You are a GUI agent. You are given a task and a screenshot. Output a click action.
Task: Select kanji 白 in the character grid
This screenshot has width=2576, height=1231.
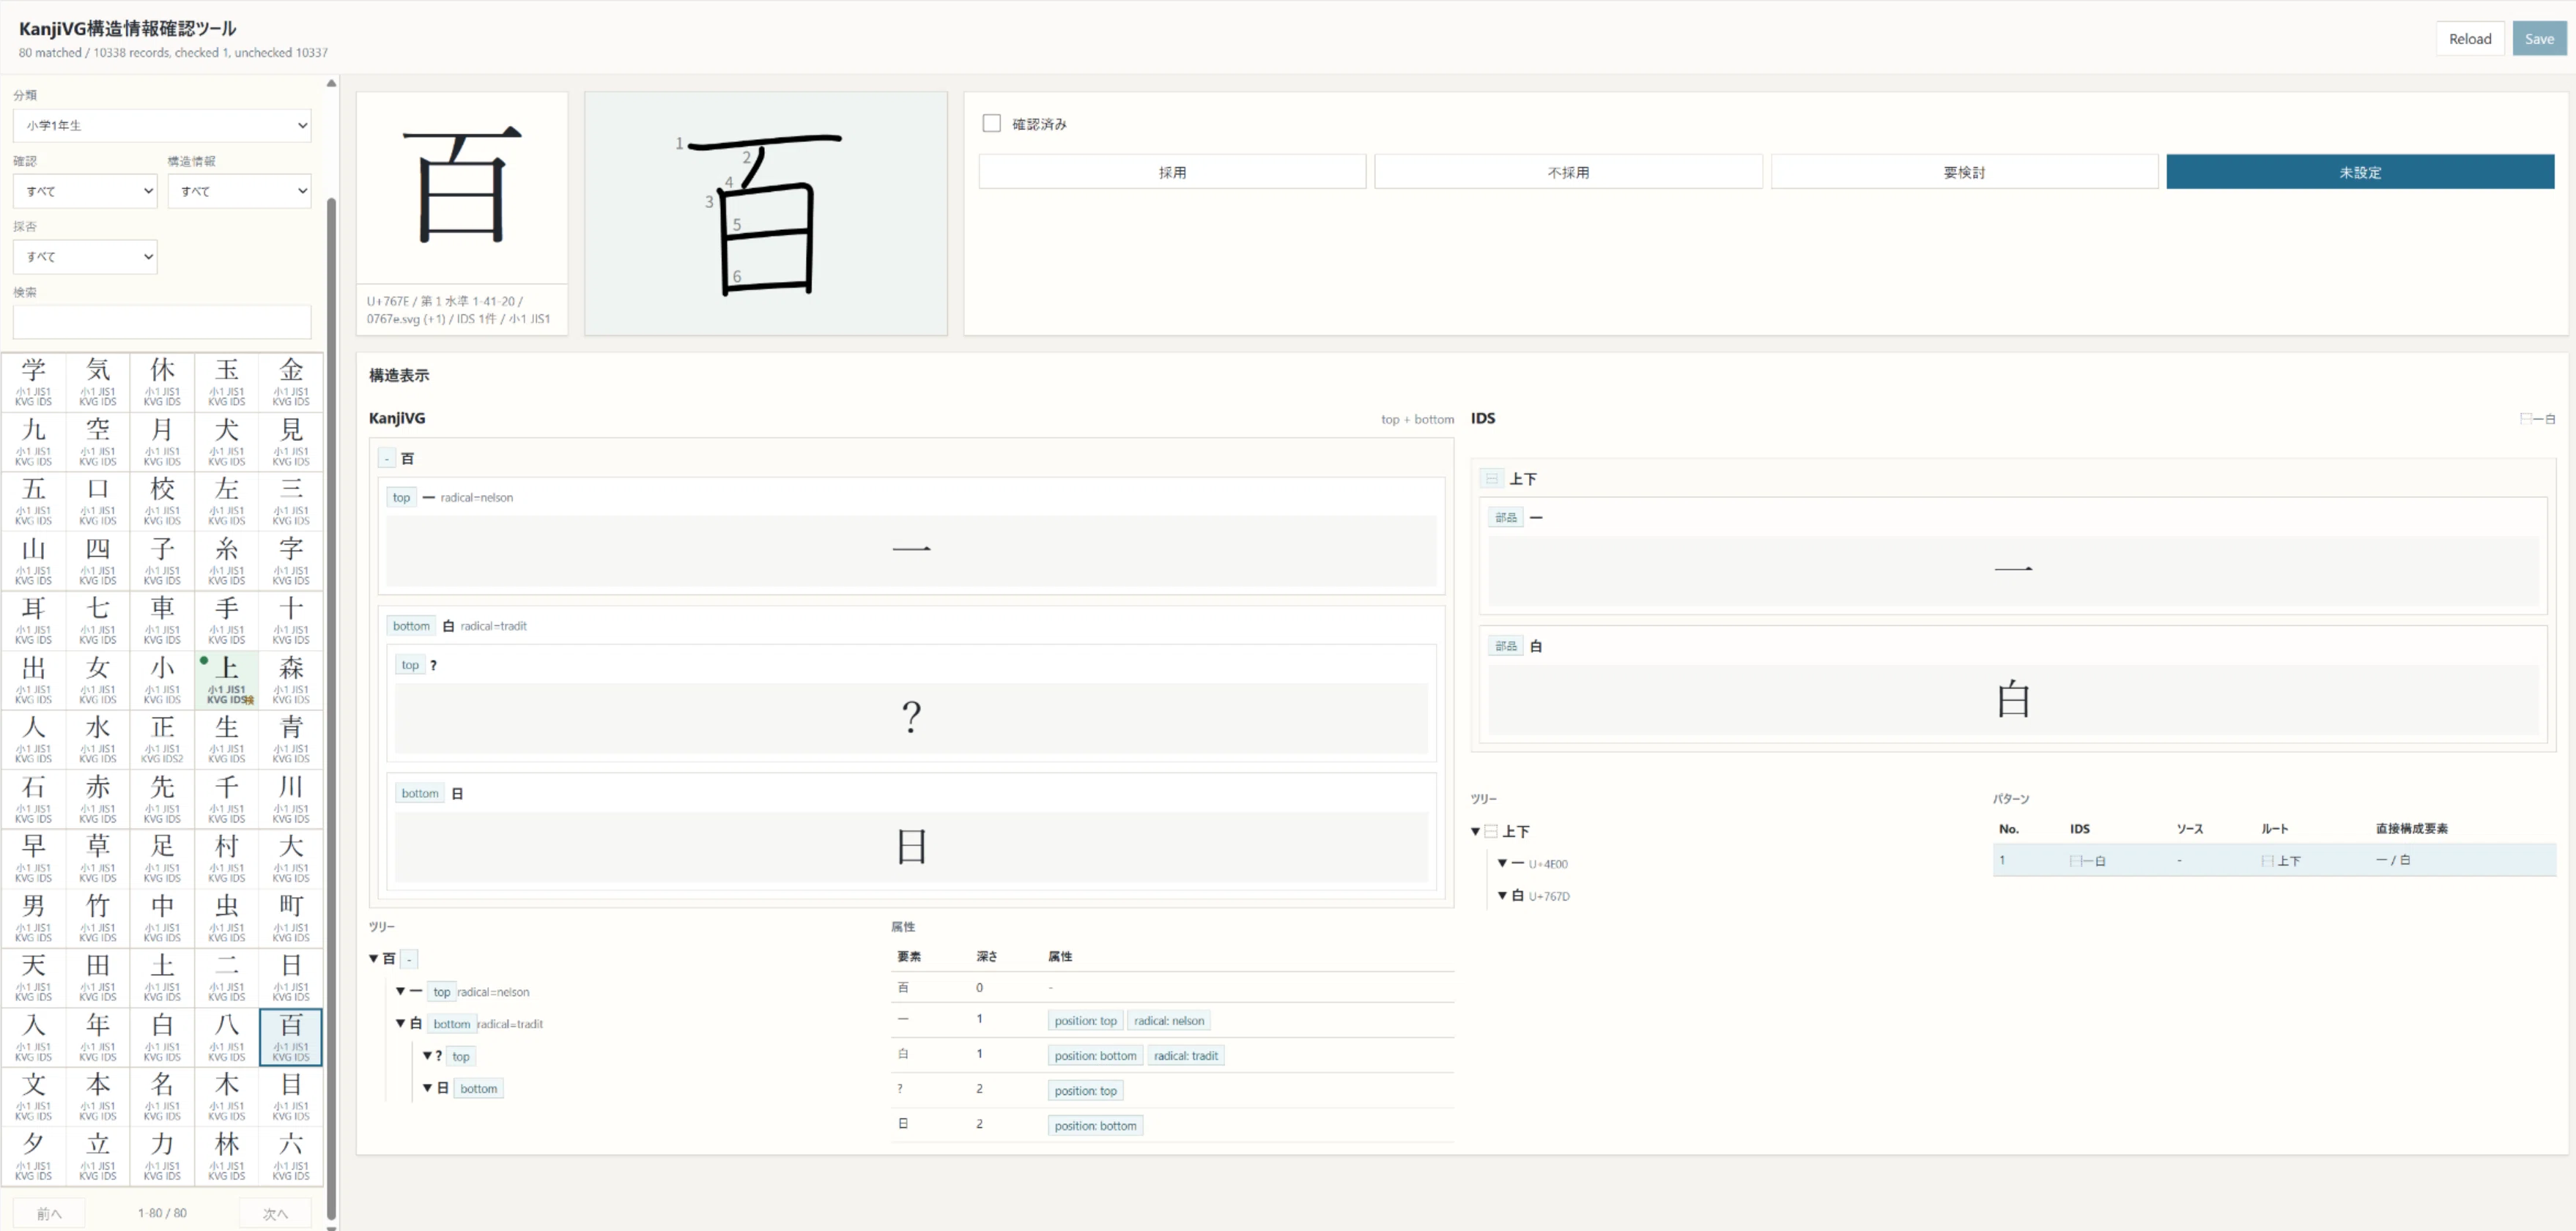162,1036
